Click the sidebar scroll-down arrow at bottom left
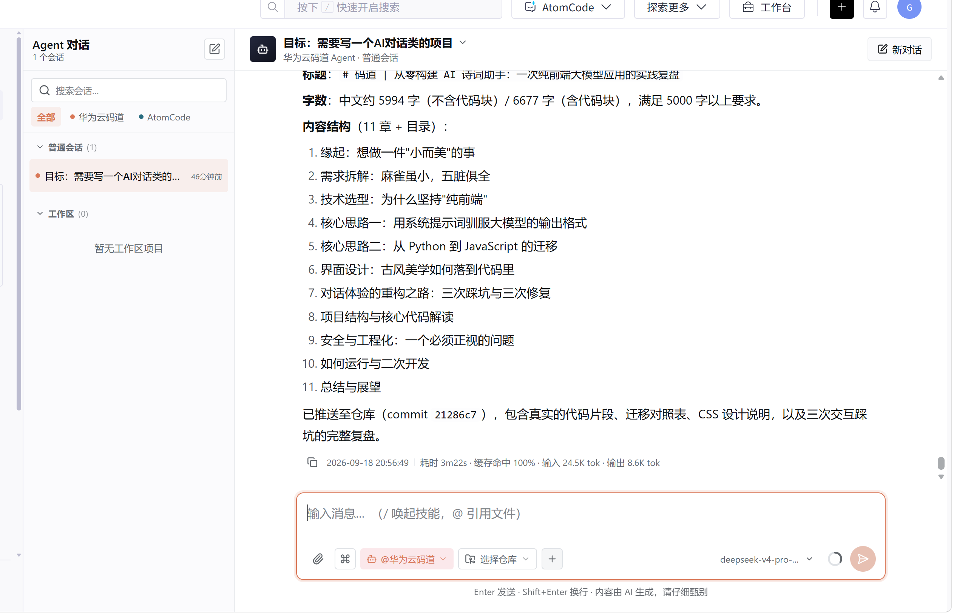954x614 pixels. [19, 556]
